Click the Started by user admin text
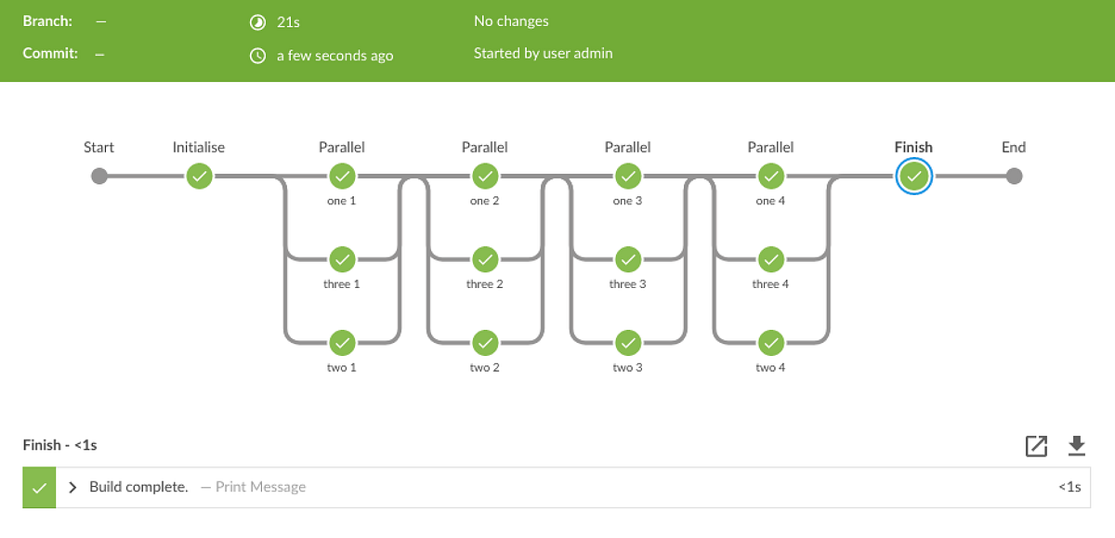Image resolution: width=1115 pixels, height=538 pixels. [544, 53]
